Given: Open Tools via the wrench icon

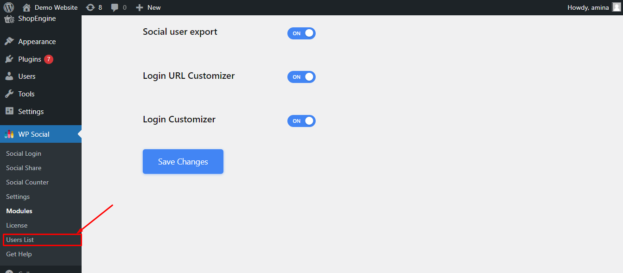Looking at the screenshot, I should pyautogui.click(x=10, y=94).
